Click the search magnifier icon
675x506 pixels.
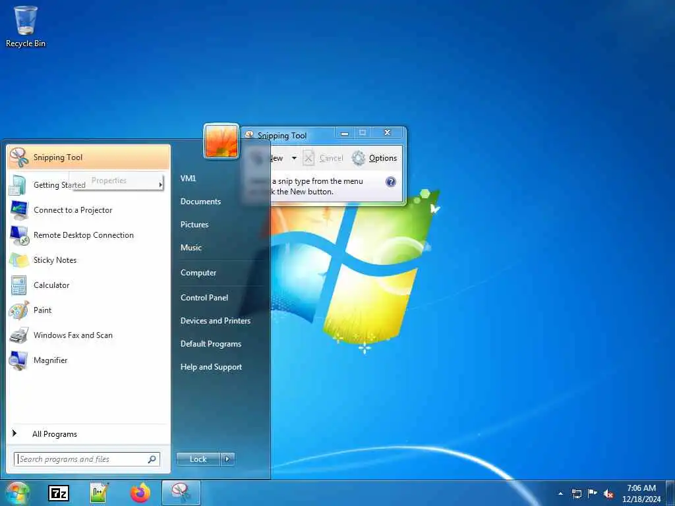click(152, 459)
